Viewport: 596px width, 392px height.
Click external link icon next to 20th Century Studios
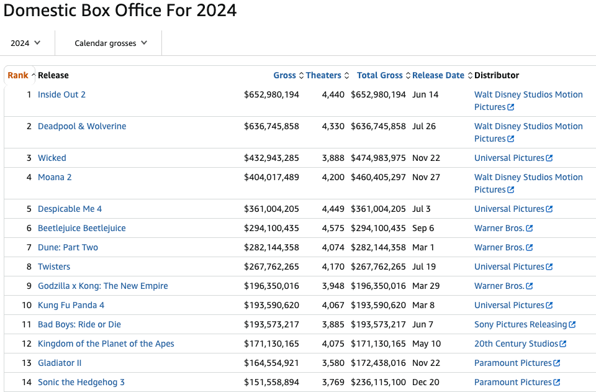(563, 344)
